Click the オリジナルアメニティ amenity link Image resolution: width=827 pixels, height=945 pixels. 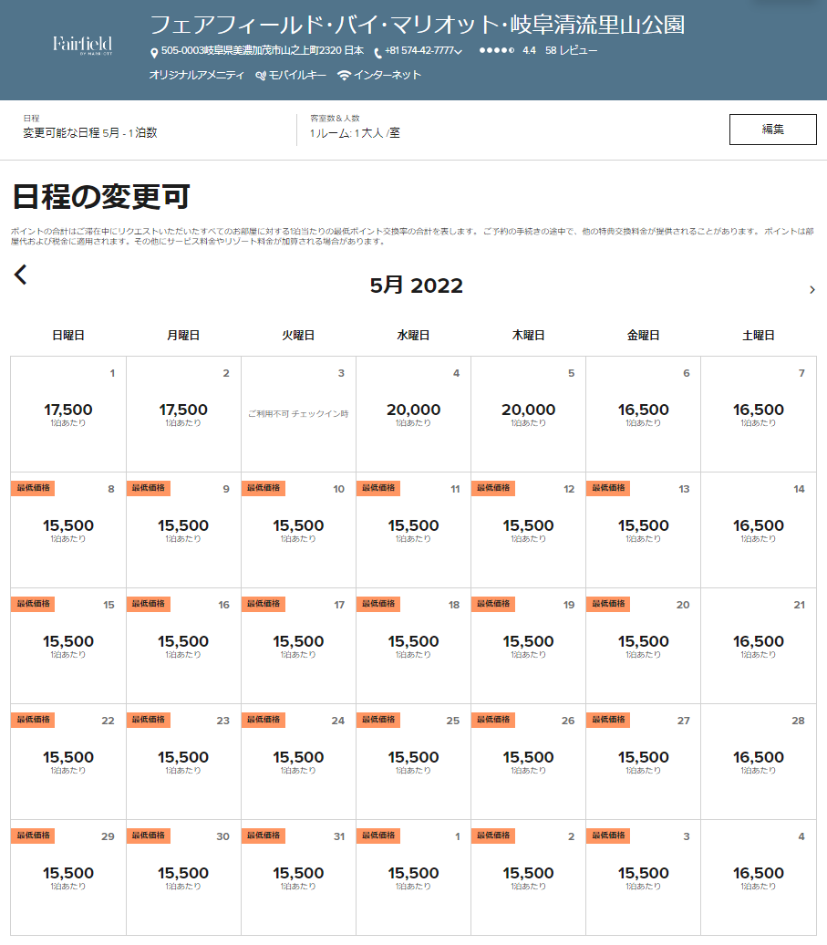[196, 76]
